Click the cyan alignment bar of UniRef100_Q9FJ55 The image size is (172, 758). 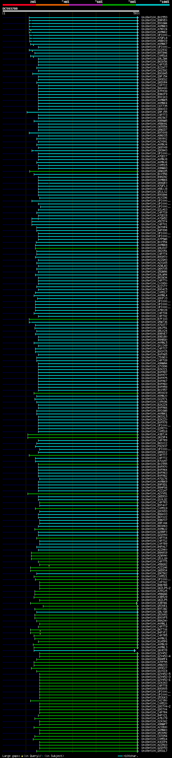click(x=82, y=112)
